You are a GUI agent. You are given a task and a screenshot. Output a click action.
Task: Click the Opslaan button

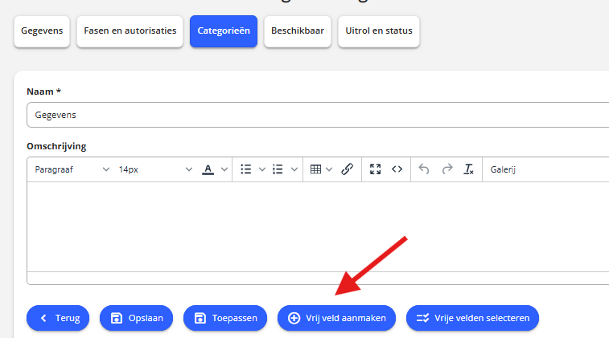click(136, 318)
